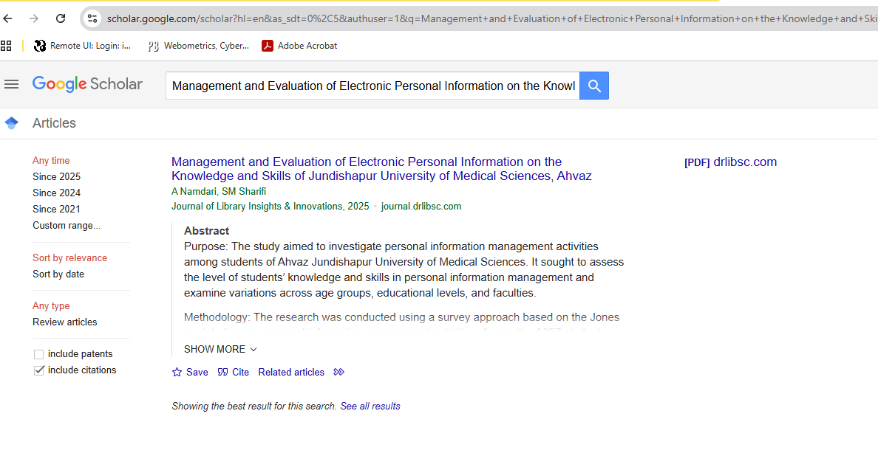
Task: Filter results Since 2025
Action: coord(57,177)
